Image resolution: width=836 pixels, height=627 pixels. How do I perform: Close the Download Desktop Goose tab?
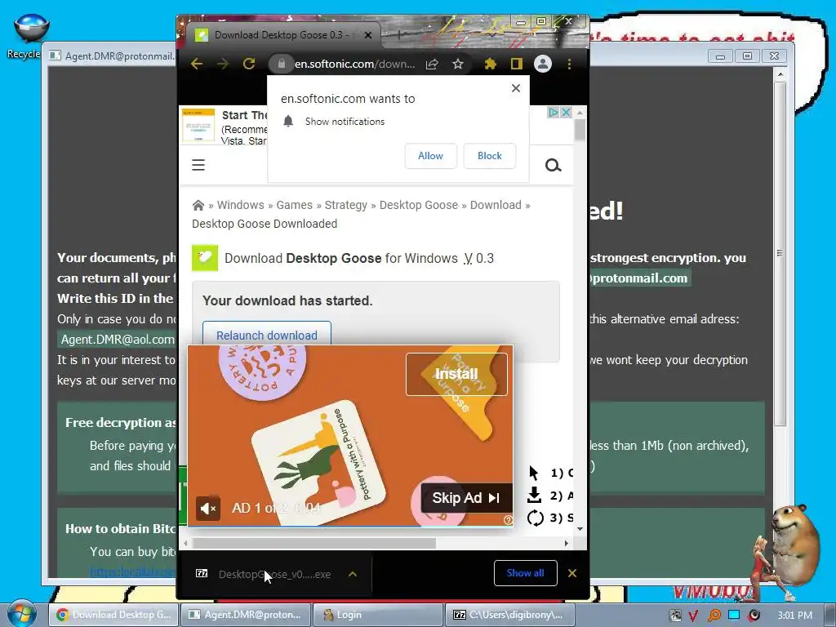pyautogui.click(x=368, y=35)
